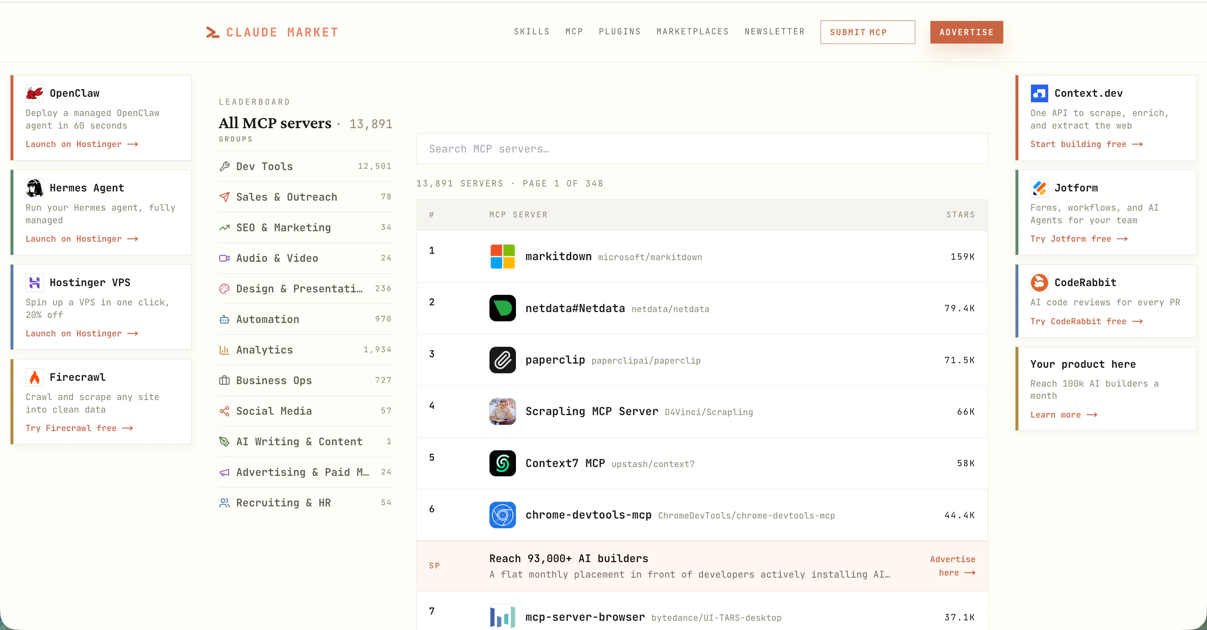The width and height of the screenshot is (1207, 630).
Task: Click the ChromeDevTools/chrome-devtools-mcp repository path
Action: coord(746,516)
